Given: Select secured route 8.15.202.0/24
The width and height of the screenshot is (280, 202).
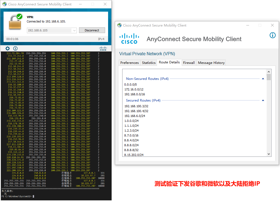Looking at the screenshot, I should [134, 155].
